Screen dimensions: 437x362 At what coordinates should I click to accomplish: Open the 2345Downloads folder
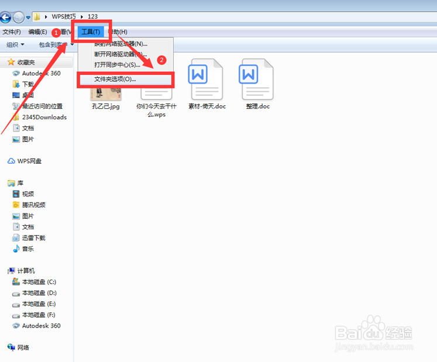tap(39, 117)
